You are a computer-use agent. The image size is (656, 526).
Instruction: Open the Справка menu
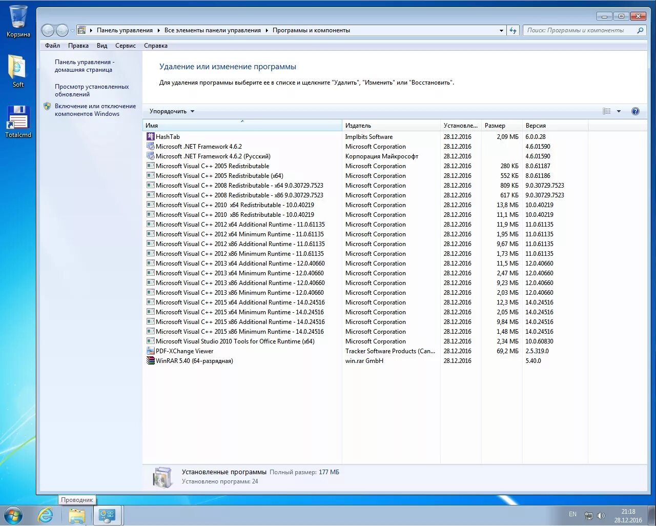coord(156,46)
